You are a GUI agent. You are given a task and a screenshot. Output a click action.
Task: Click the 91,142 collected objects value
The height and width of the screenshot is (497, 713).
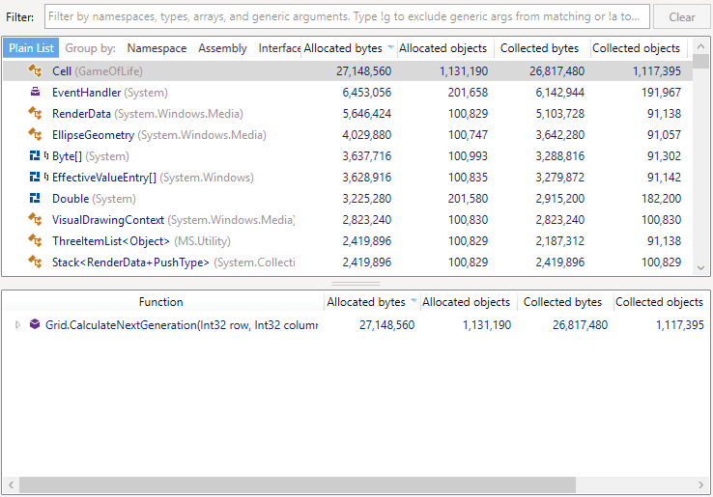point(664,178)
